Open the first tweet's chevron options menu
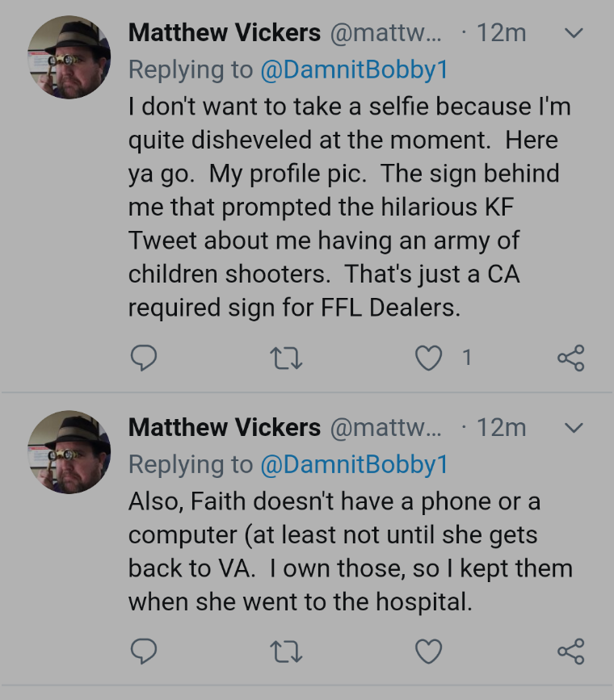614x700 pixels. point(574,33)
